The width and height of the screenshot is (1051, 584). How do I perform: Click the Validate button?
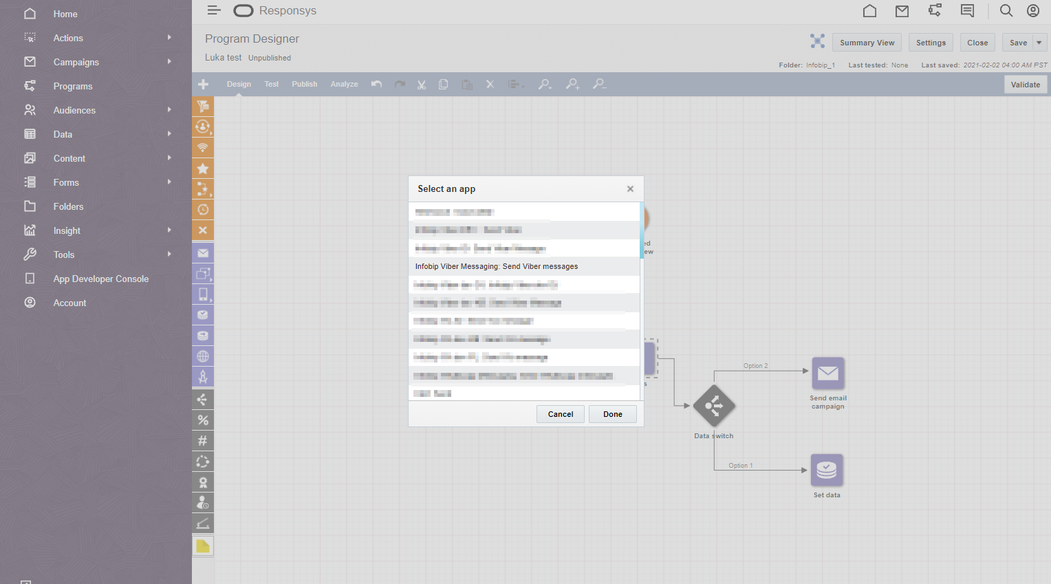(x=1025, y=85)
